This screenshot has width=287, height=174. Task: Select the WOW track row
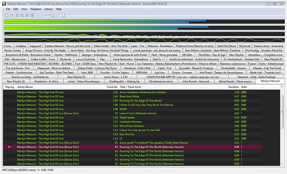pyautogui.click(x=133, y=109)
